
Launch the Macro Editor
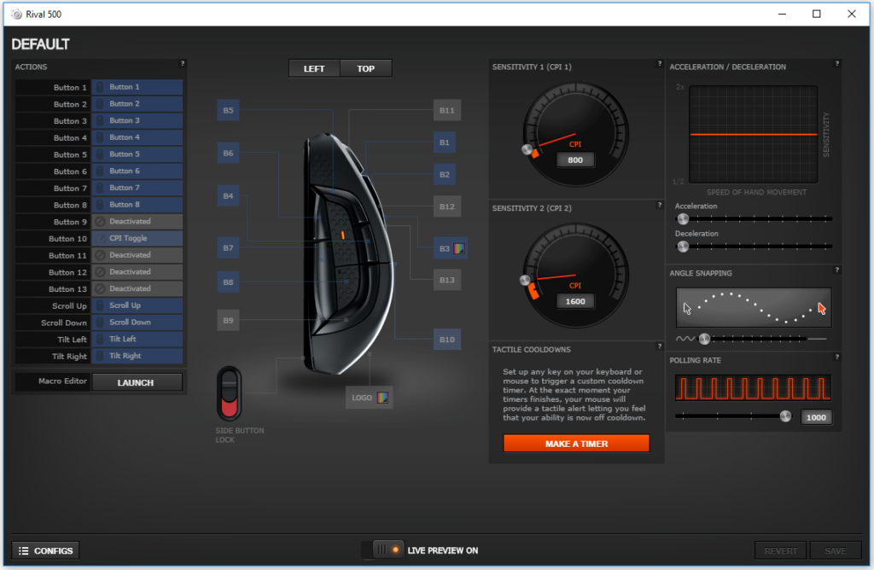click(137, 381)
